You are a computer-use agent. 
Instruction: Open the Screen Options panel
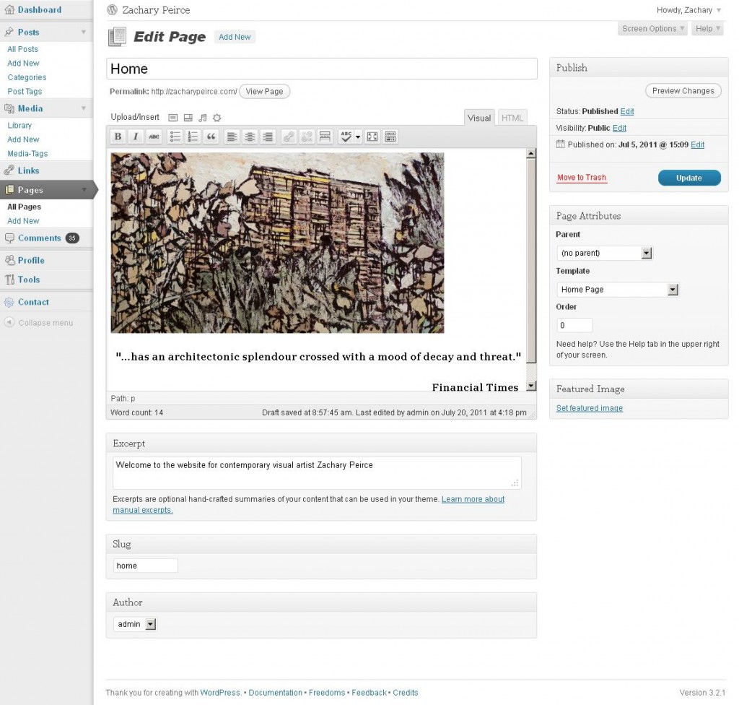[x=652, y=29]
